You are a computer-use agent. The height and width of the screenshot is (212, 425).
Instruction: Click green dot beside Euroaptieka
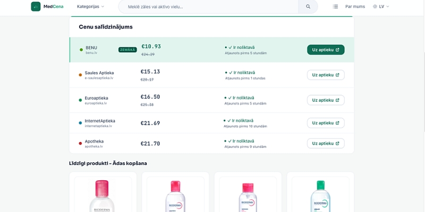click(x=80, y=100)
